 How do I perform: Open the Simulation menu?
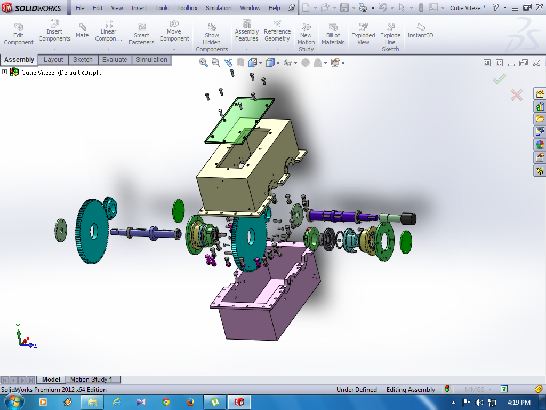tap(219, 7)
